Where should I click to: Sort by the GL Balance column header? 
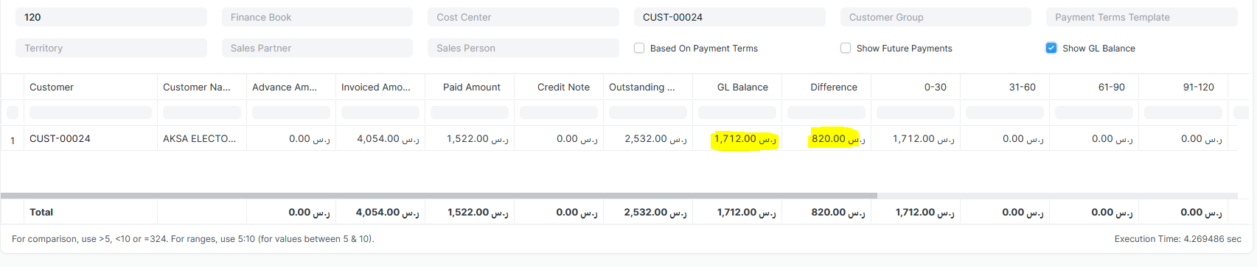pos(742,87)
